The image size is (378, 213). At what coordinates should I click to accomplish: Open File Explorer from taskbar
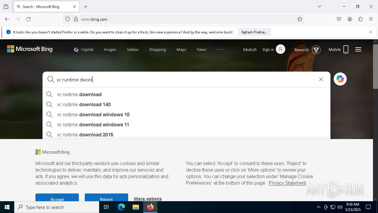tap(136, 207)
